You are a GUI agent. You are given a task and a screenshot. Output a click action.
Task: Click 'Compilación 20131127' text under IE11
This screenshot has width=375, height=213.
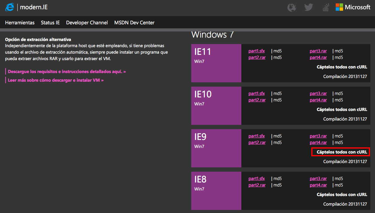345,76
